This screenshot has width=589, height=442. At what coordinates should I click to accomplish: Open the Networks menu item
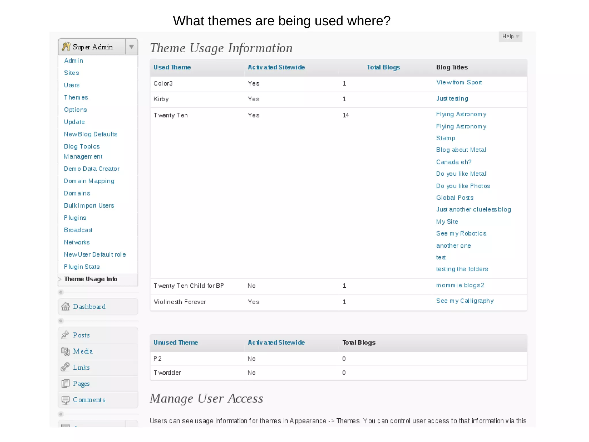pyautogui.click(x=77, y=242)
